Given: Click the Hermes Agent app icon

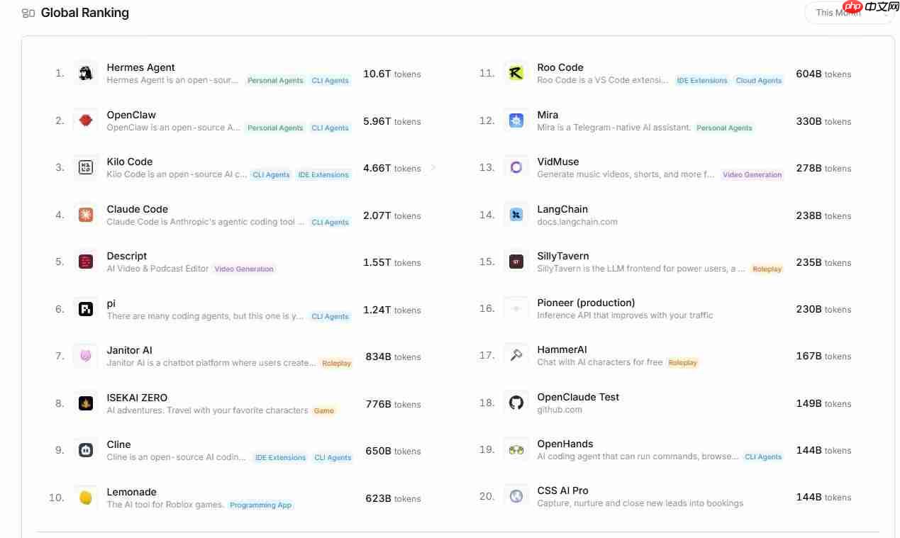Looking at the screenshot, I should [x=86, y=73].
